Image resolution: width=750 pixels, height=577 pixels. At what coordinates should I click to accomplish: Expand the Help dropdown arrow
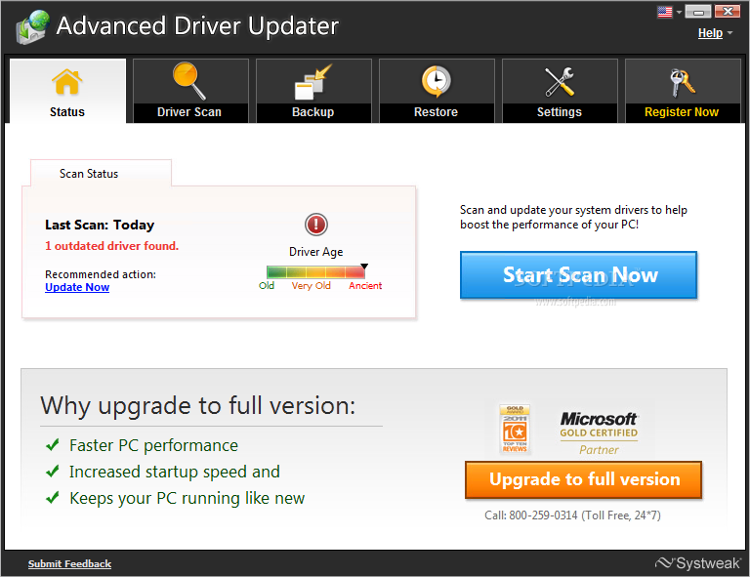[729, 33]
